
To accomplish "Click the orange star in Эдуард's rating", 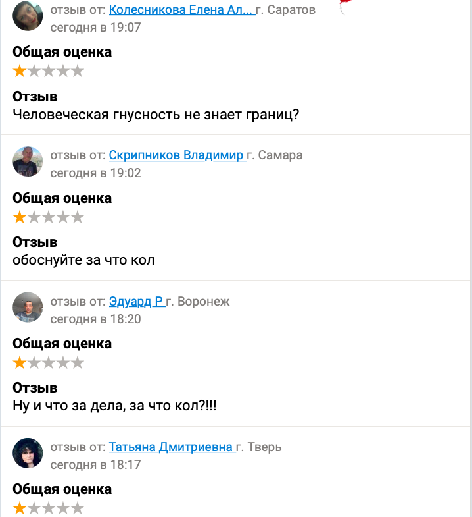I will pyautogui.click(x=20, y=363).
